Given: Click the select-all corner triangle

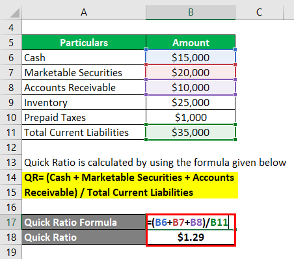Looking at the screenshot, I should point(15,13).
